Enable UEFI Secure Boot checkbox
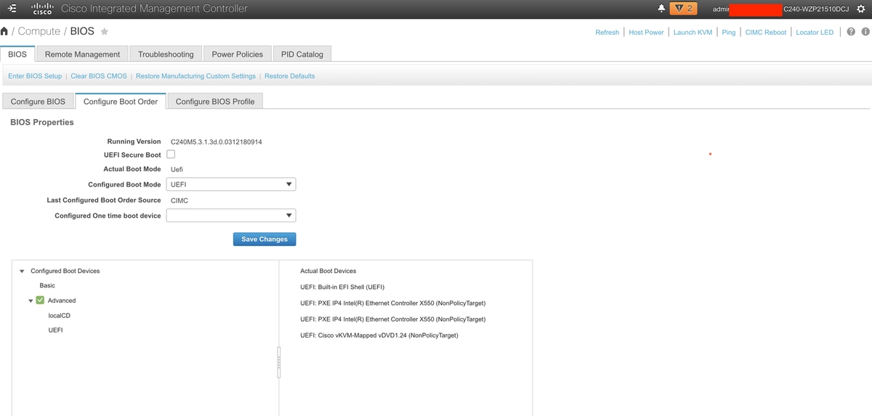The height and width of the screenshot is (416, 872). (x=171, y=155)
